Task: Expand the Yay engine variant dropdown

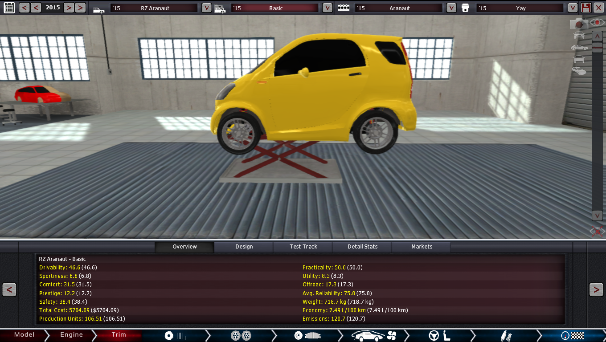Action: (x=573, y=8)
